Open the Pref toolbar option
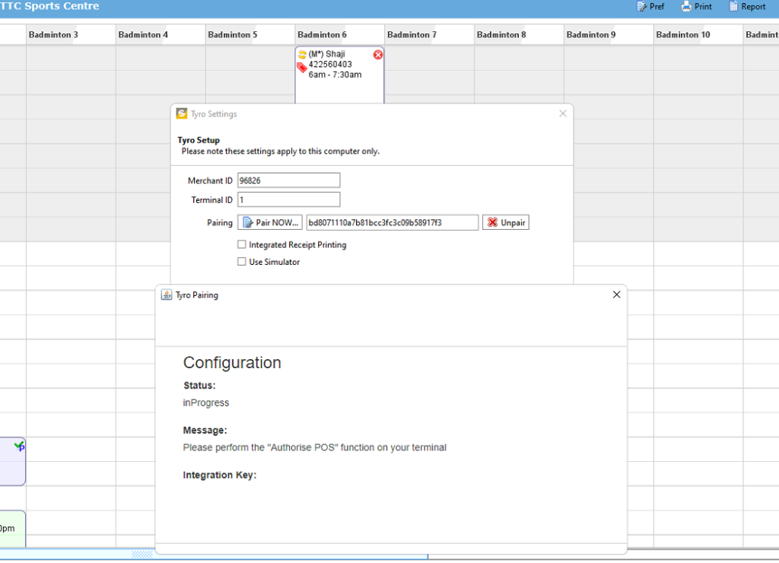The height and width of the screenshot is (563, 779). pos(650,6)
